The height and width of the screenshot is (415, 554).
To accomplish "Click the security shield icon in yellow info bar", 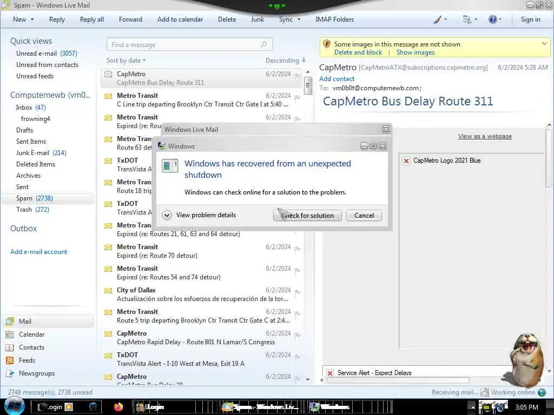I will [x=327, y=44].
